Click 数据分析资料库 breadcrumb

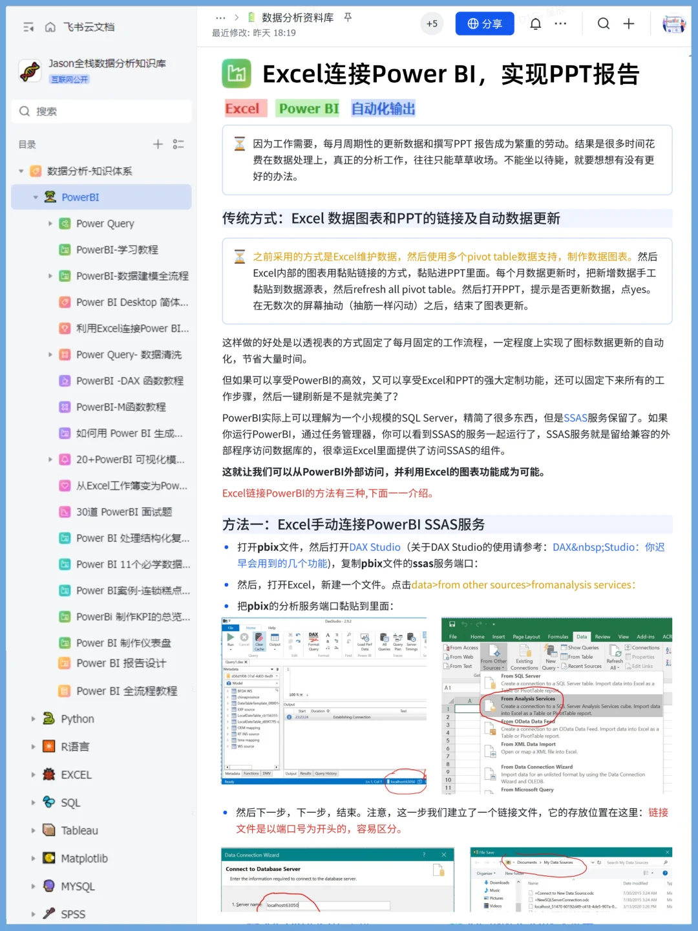[297, 17]
